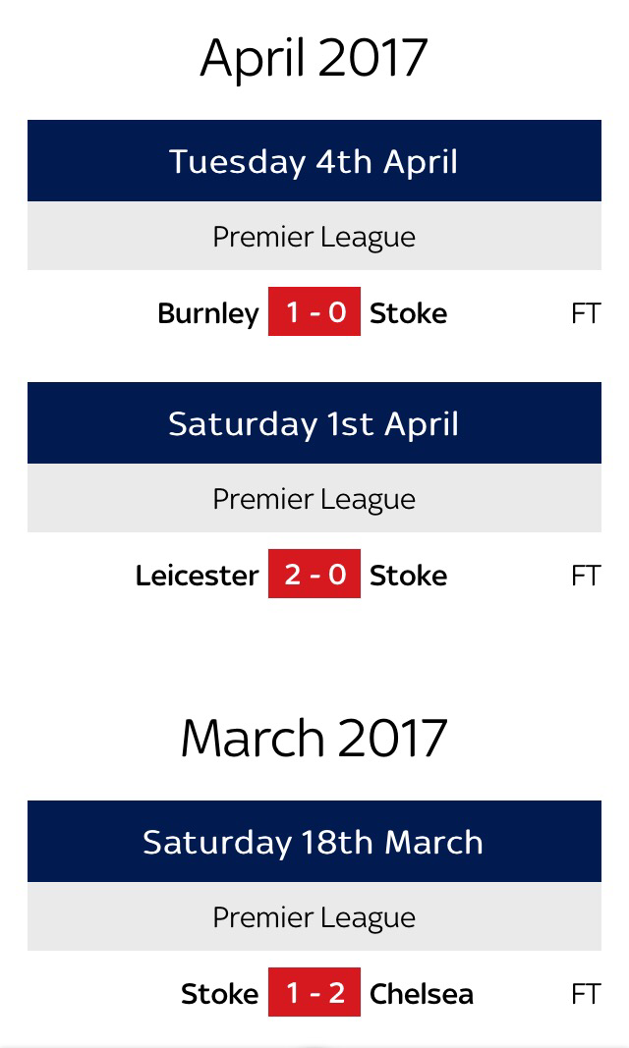629x1048 pixels.
Task: Open Premier League label under Saturday 18th March
Action: pos(314,917)
